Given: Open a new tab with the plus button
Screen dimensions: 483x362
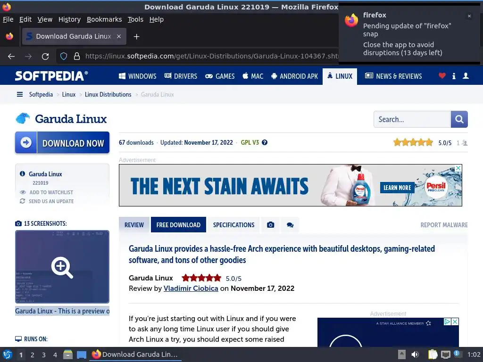Looking at the screenshot, I should [x=136, y=37].
